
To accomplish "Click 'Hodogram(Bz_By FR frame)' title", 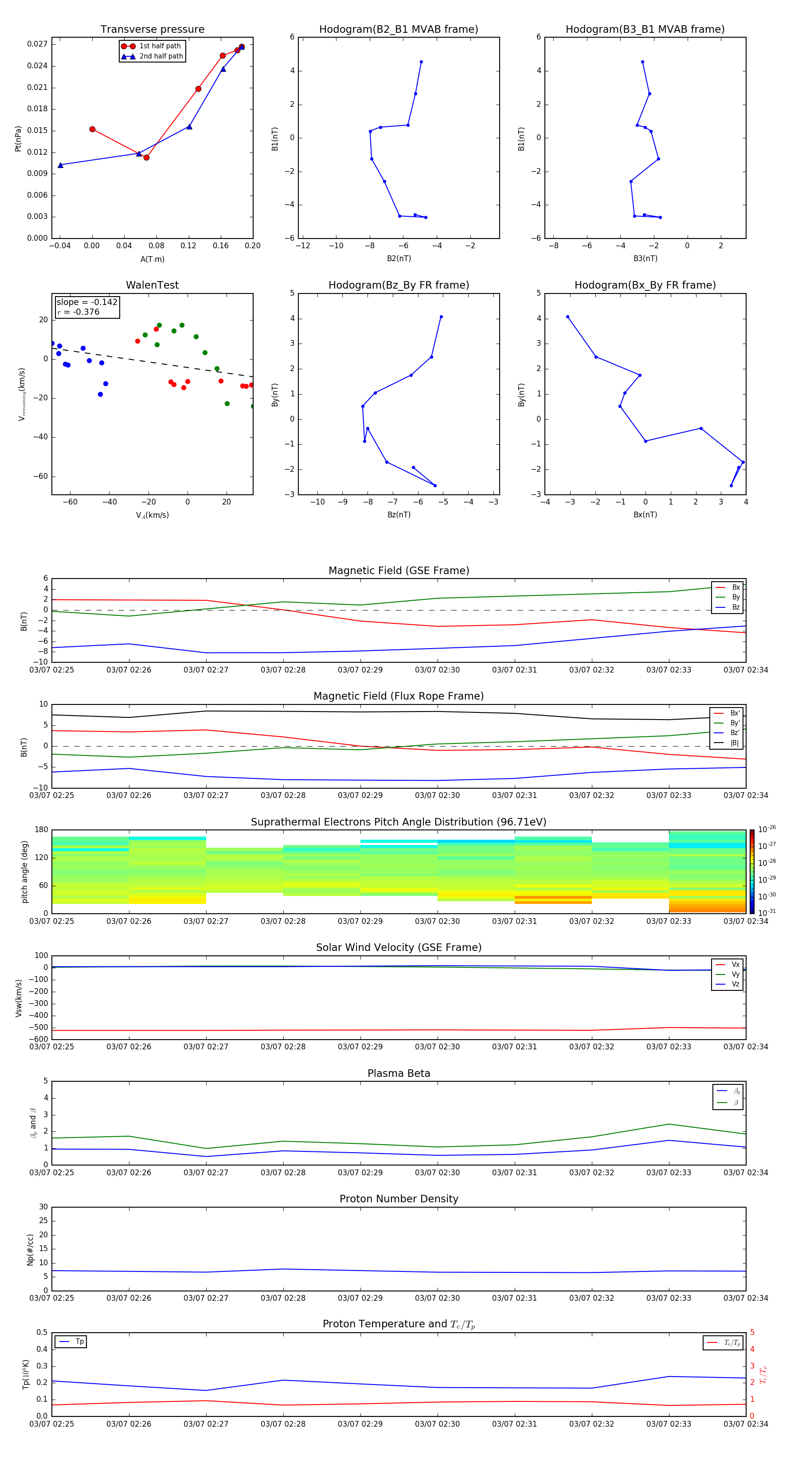I will [x=399, y=285].
